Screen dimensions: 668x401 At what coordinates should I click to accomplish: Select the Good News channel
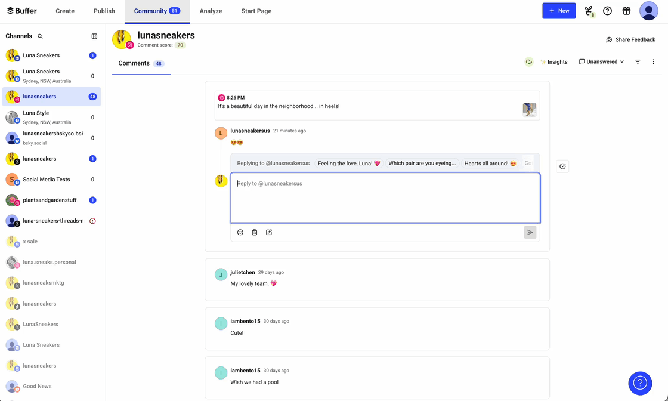(x=51, y=386)
